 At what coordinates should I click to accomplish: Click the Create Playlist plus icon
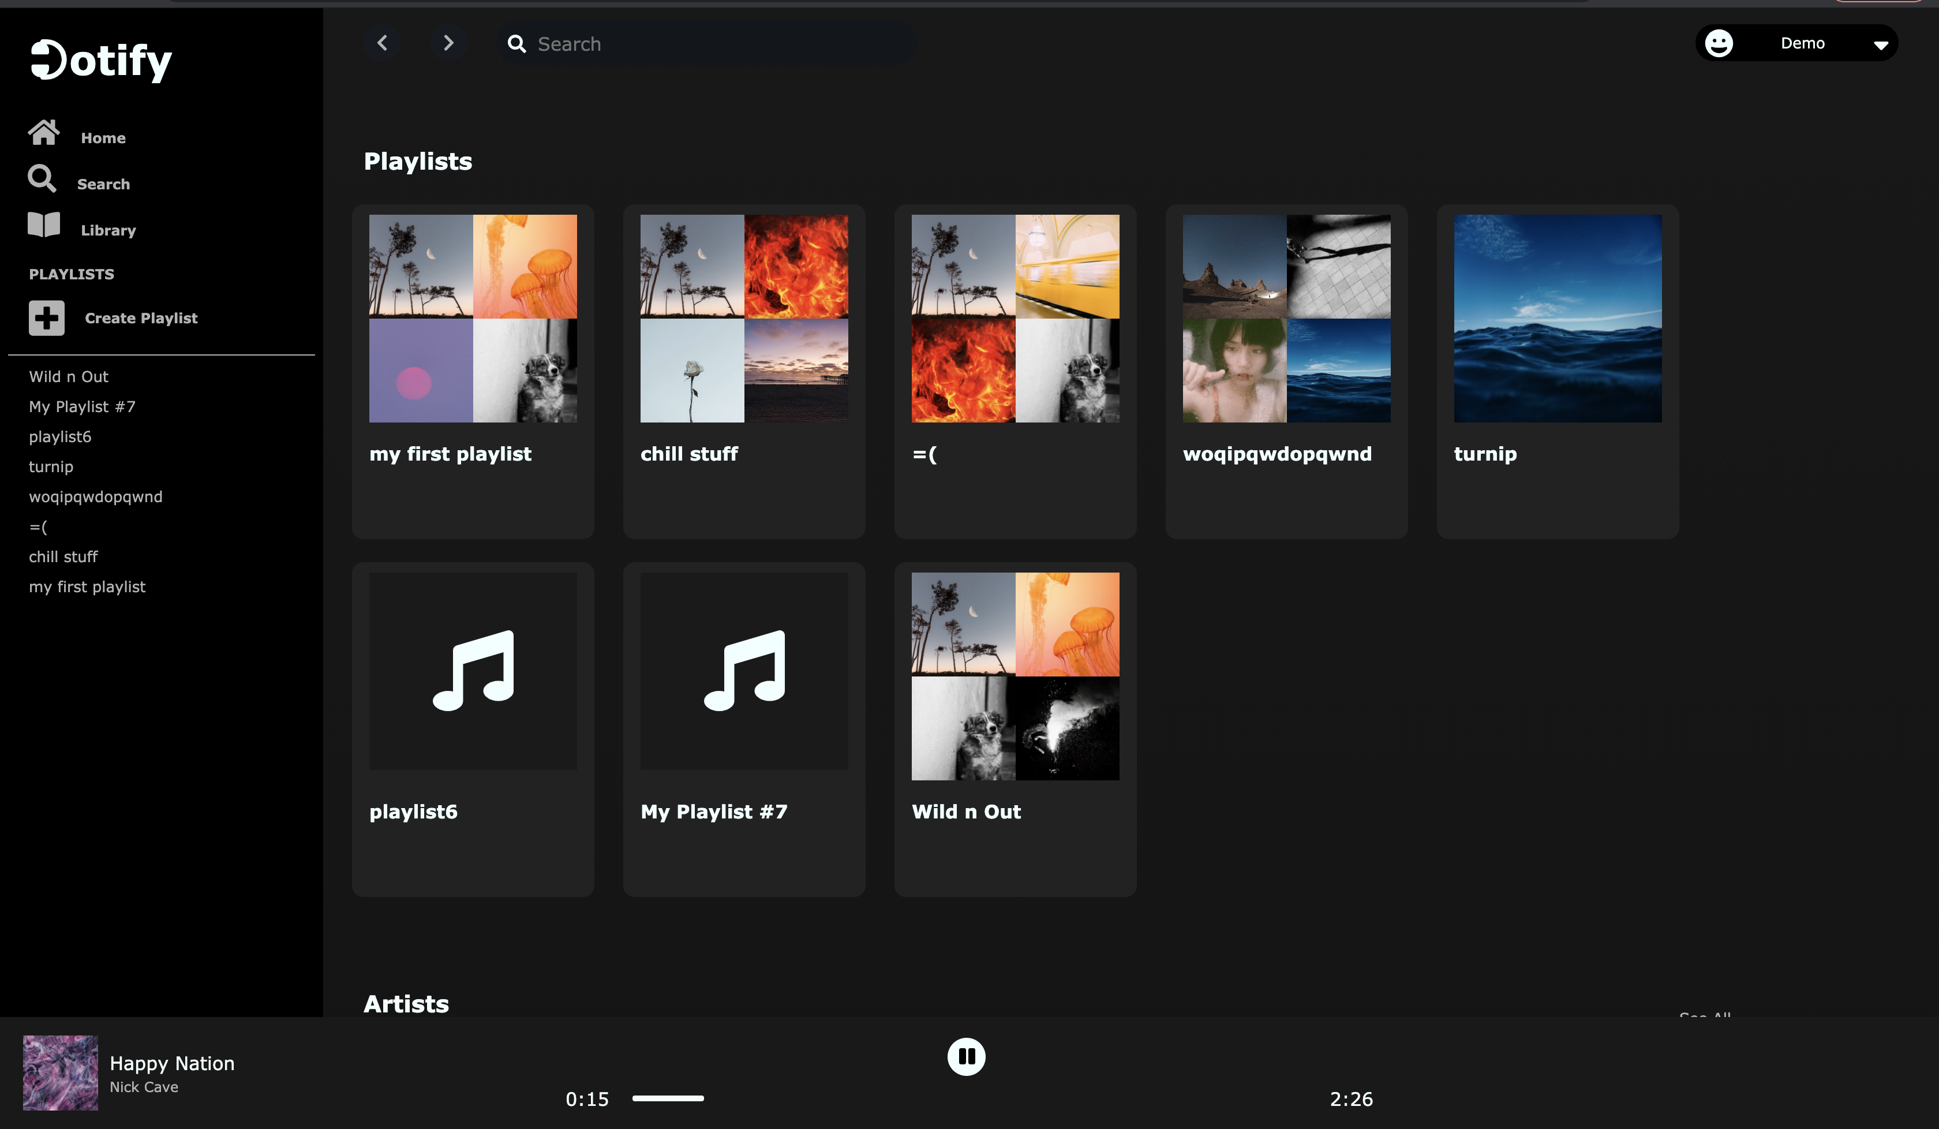click(x=47, y=318)
